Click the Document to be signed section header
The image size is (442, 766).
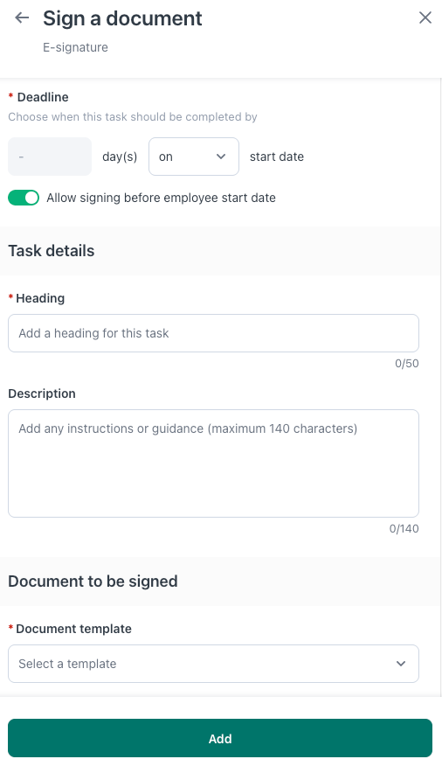[x=93, y=581]
